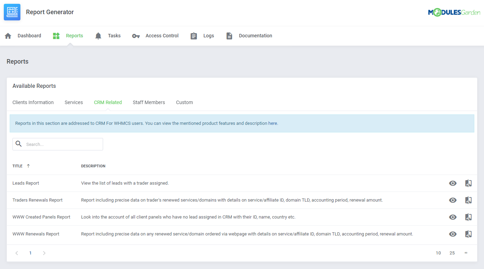Go to previous page arrow

click(x=17, y=253)
